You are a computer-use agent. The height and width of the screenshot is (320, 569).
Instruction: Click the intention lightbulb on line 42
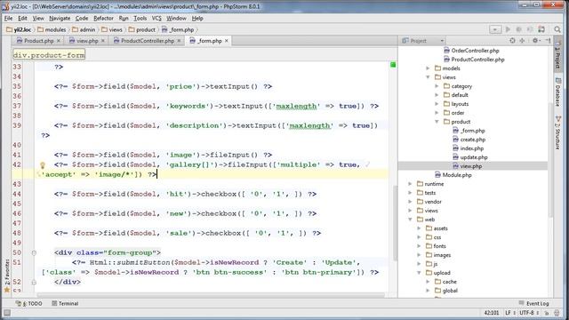(43, 165)
